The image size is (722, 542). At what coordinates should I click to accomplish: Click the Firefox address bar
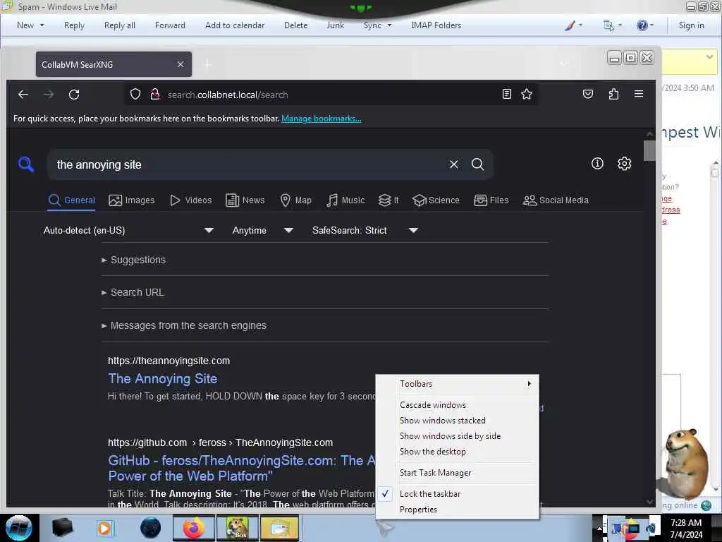(331, 95)
